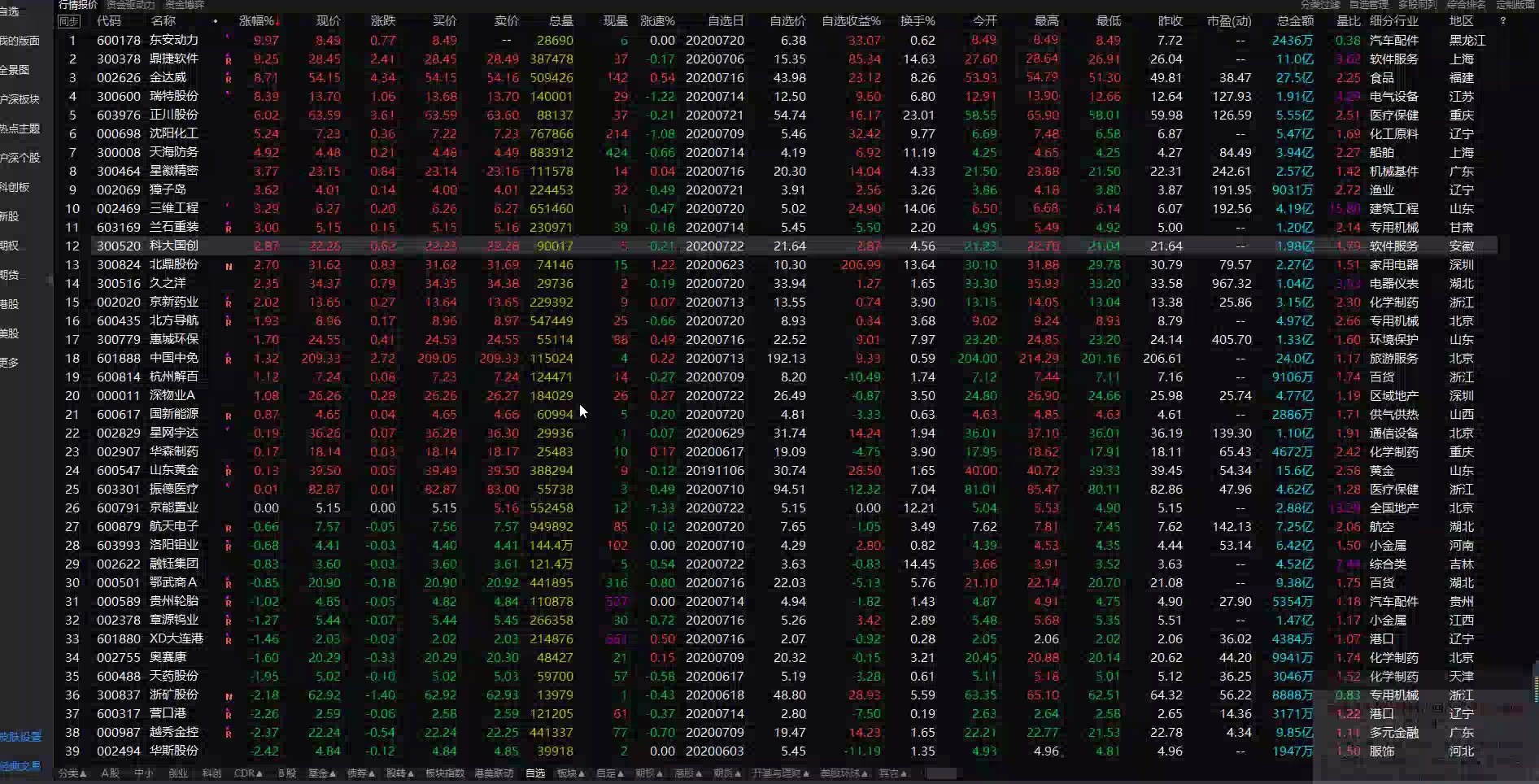1539x784 pixels.
Task: Click the bottom tab bar scroll handle
Action: pos(941,773)
